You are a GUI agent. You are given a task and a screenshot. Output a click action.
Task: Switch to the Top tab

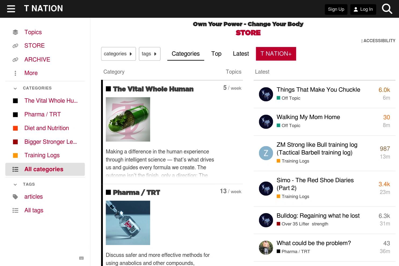(x=216, y=54)
